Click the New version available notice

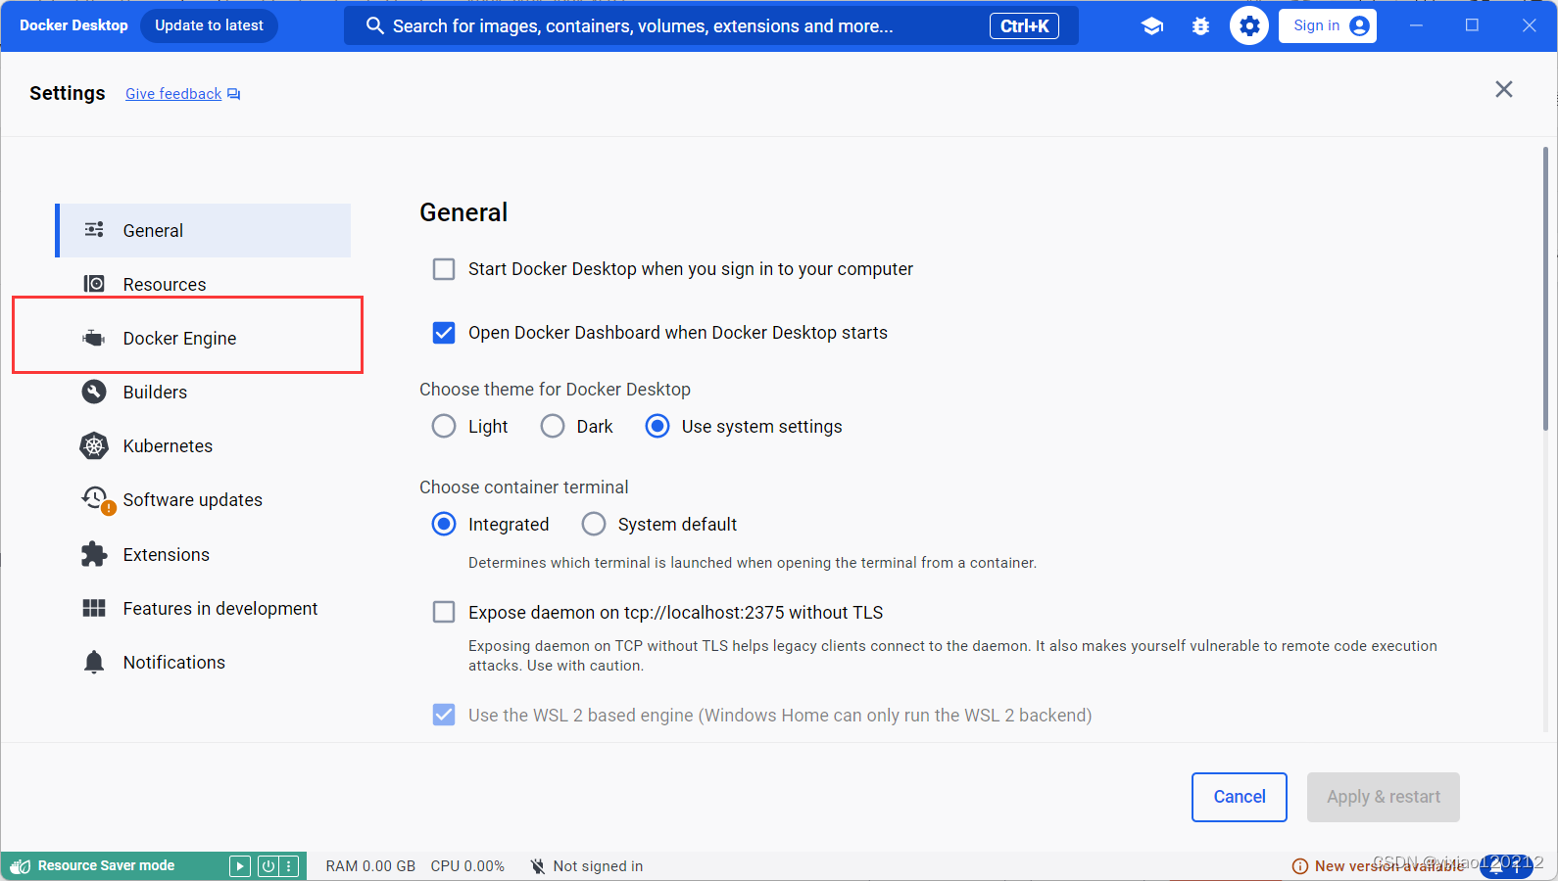[1388, 866]
